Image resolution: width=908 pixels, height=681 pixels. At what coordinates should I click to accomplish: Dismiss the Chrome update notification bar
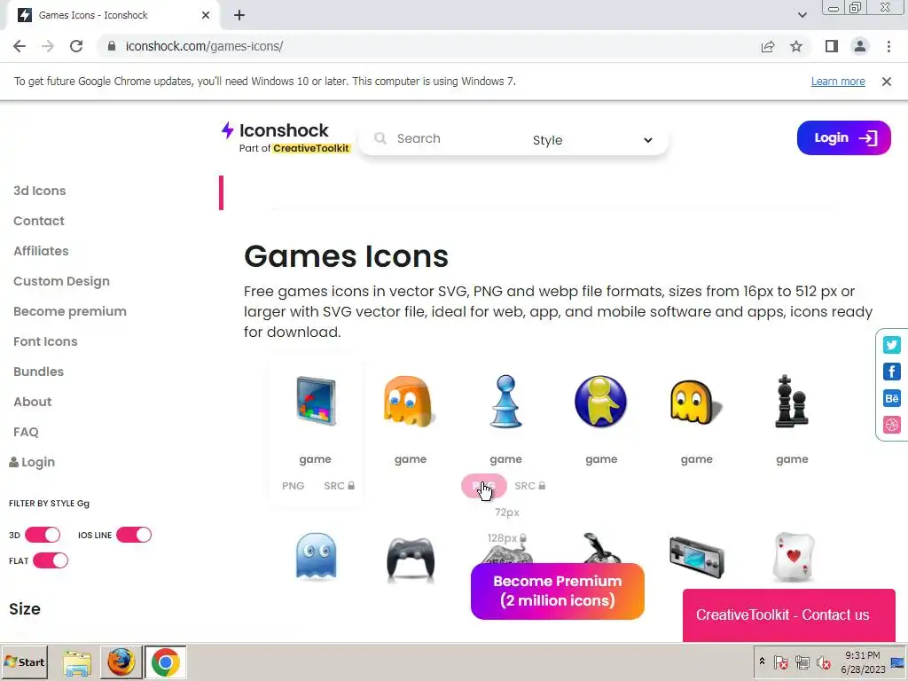tap(887, 82)
